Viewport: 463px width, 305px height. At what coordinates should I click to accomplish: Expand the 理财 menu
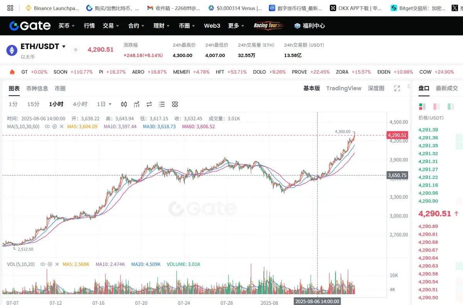coord(162,26)
